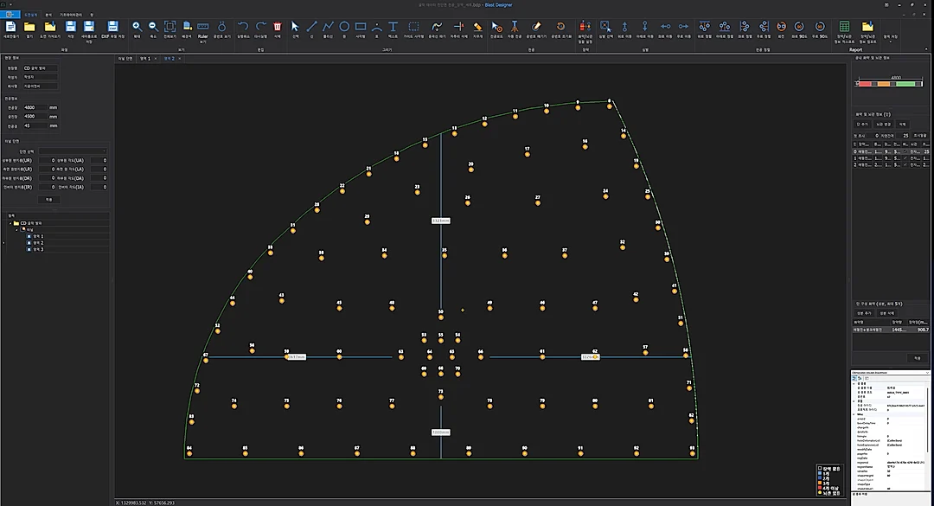Toggle Ruler view tool
This screenshot has height=506, width=934.
[x=202, y=28]
